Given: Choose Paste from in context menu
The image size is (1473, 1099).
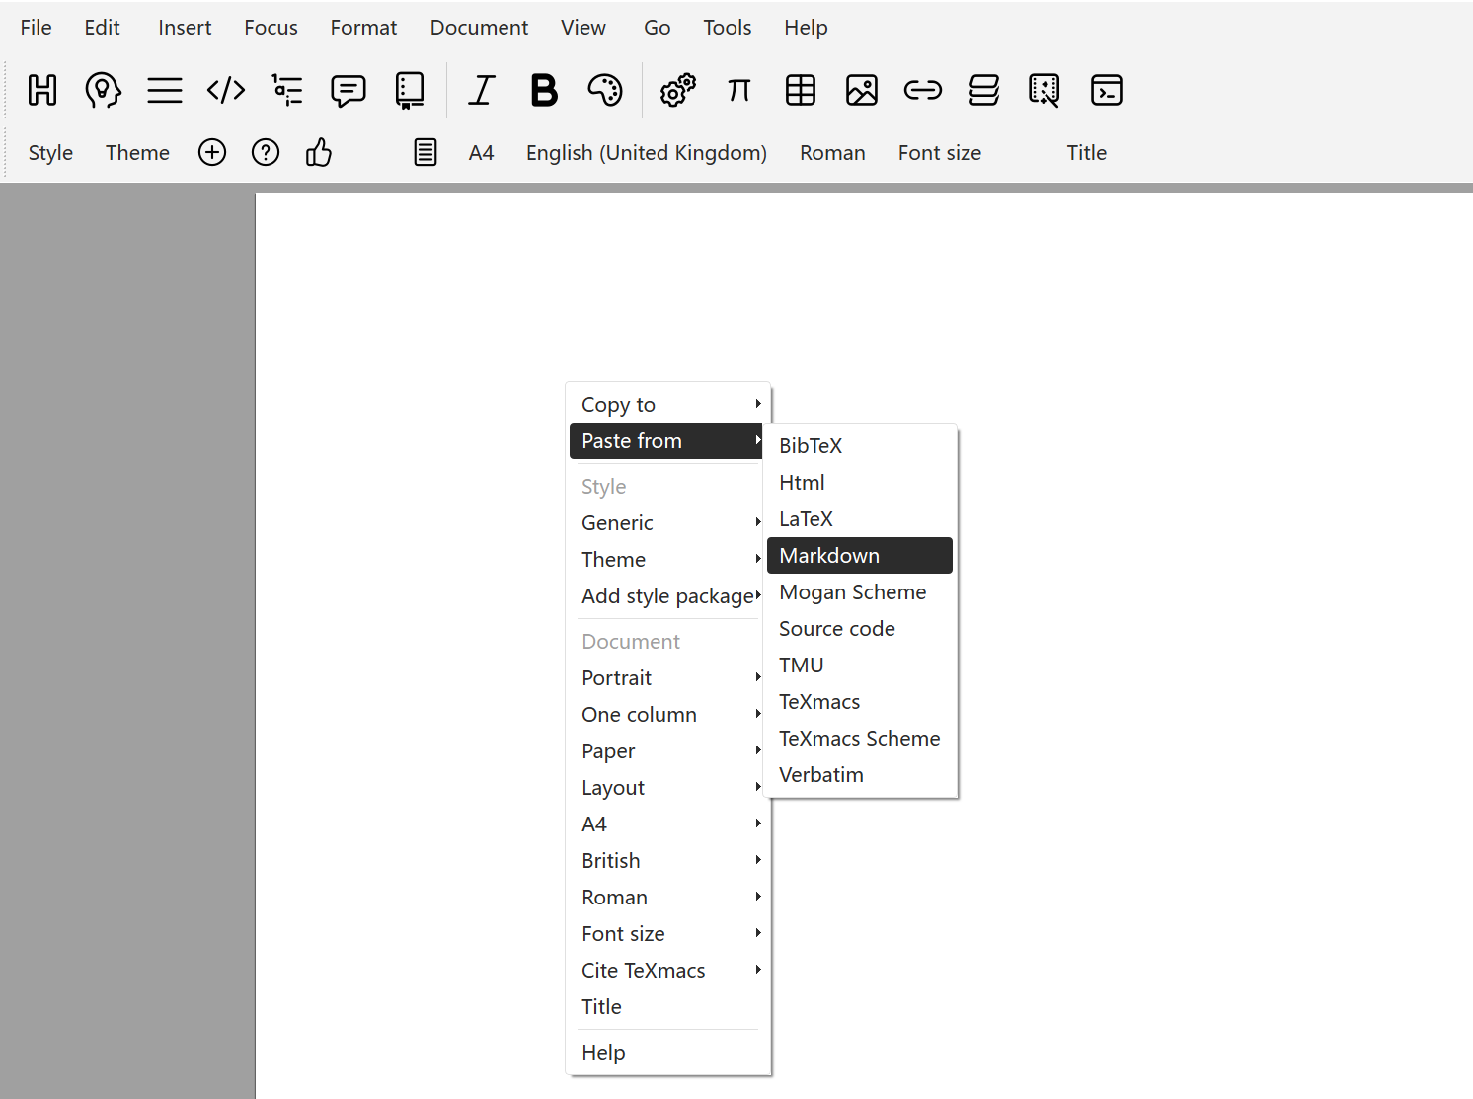Looking at the screenshot, I should pos(668,440).
